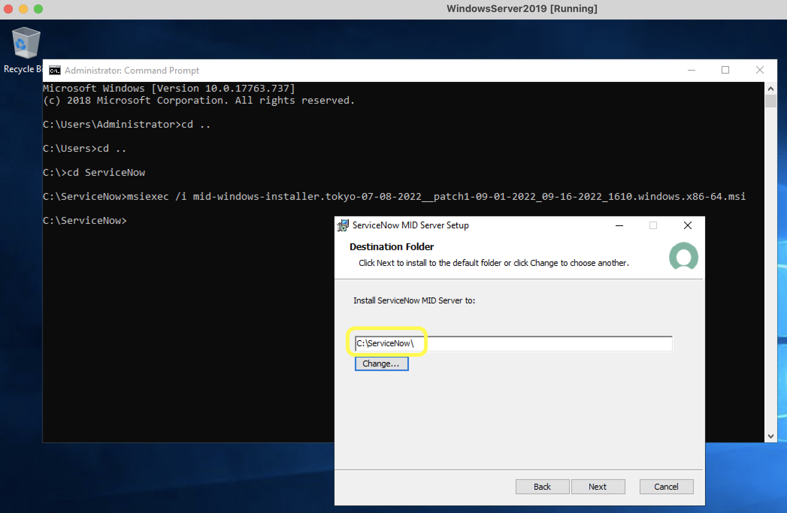Viewport: 787px width, 513px height.
Task: Click Change to choose another folder
Action: [381, 364]
